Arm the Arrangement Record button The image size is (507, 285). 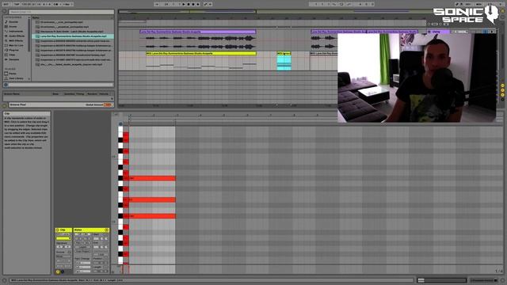point(193,4)
